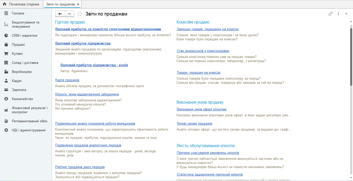Click the Автор: Адміненко text
This screenshot has height=181, width=353.
coord(74,71)
